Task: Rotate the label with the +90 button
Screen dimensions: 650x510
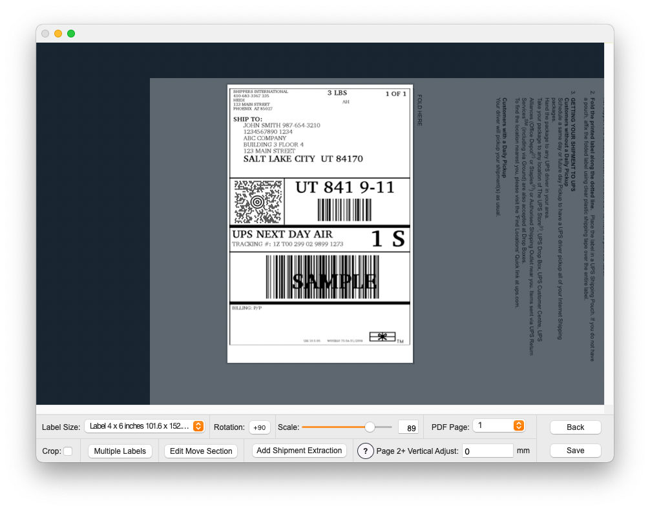Action: coord(260,427)
